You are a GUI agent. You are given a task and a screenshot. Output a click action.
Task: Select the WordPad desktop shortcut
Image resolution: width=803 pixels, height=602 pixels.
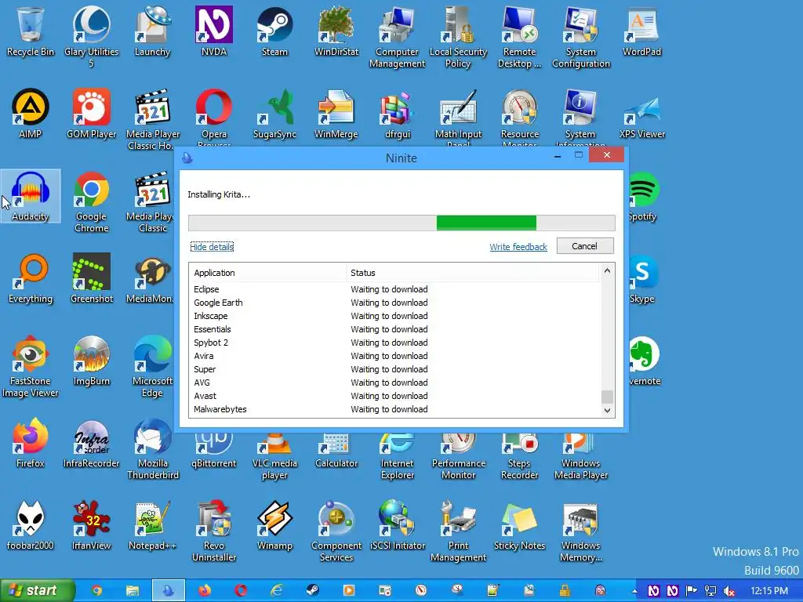tap(641, 31)
